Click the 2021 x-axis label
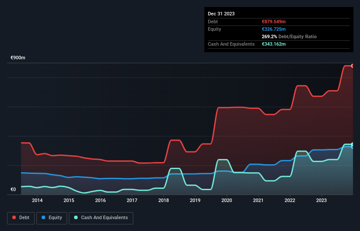 click(x=258, y=200)
